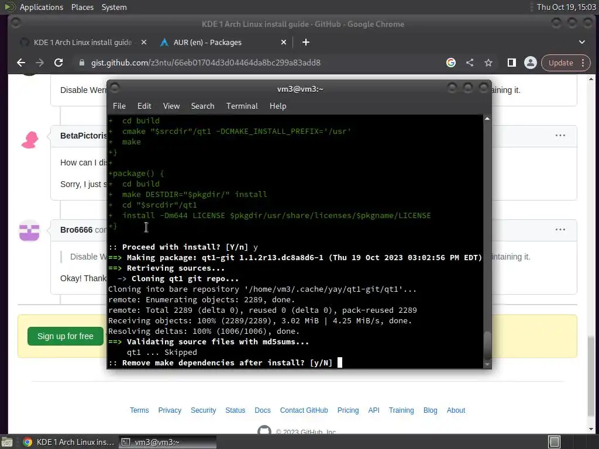Screen dimensions: 599x449
Task: Click the gist URL address bar
Action: [205, 63]
